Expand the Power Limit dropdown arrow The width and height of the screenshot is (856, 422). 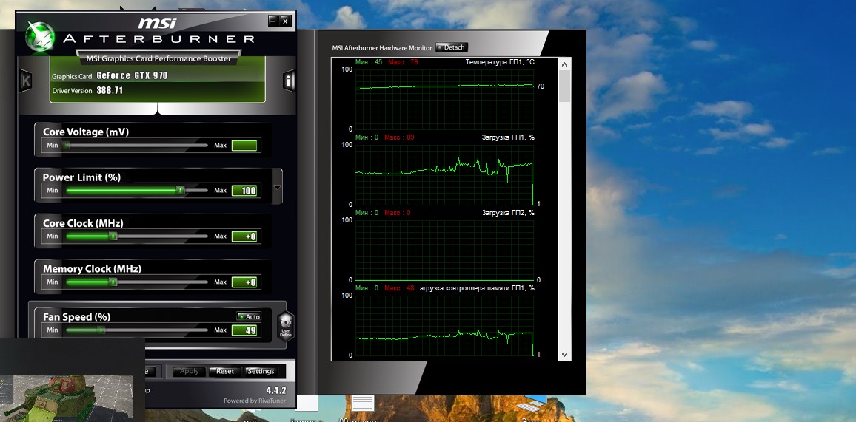278,187
